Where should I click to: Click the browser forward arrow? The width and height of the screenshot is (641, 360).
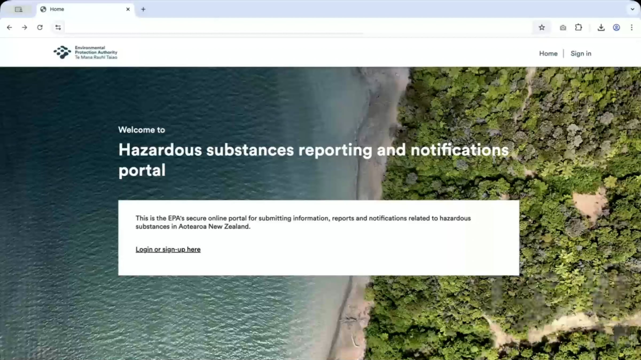(x=25, y=27)
